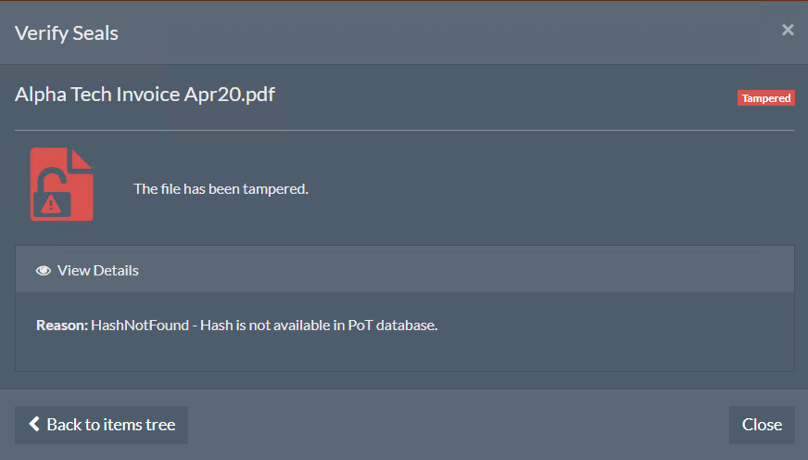Viewport: 808px width, 460px height.
Task: Click the bold Reason: label
Action: pos(62,326)
